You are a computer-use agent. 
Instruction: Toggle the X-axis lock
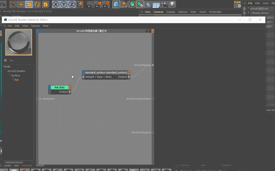pos(56,4)
